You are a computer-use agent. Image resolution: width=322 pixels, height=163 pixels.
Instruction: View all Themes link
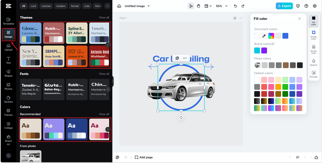pos(104,18)
